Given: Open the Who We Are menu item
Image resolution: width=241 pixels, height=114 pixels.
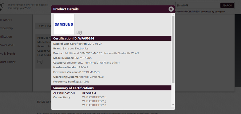Looking at the screenshot, I should pyautogui.click(x=6, y=20).
